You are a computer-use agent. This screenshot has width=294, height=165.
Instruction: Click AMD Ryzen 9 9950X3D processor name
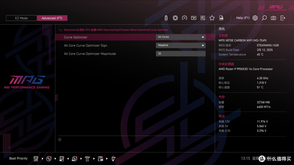coord(246,69)
